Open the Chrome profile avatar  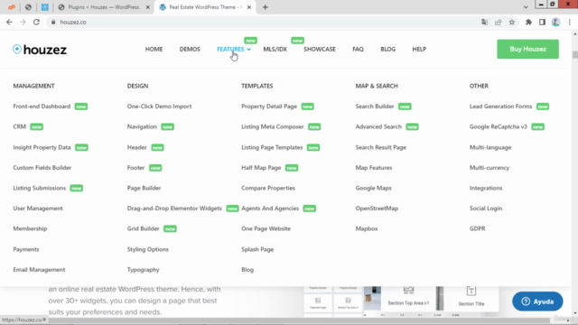click(x=555, y=22)
